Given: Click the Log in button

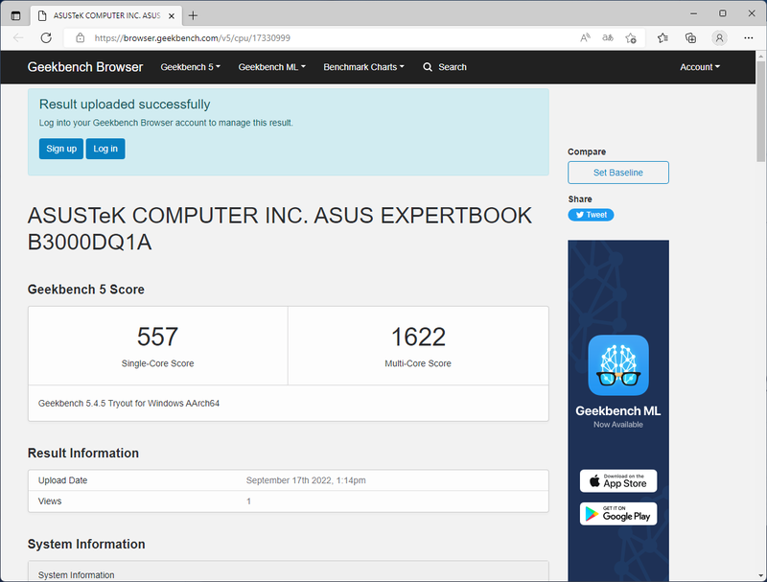Looking at the screenshot, I should click(x=105, y=149).
